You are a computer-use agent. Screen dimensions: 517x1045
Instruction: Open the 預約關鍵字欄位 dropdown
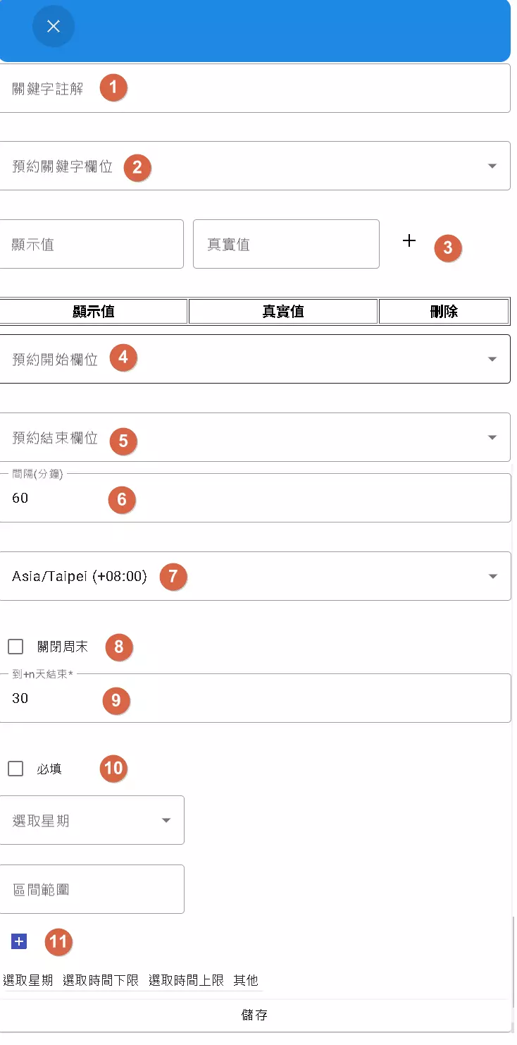(254, 166)
